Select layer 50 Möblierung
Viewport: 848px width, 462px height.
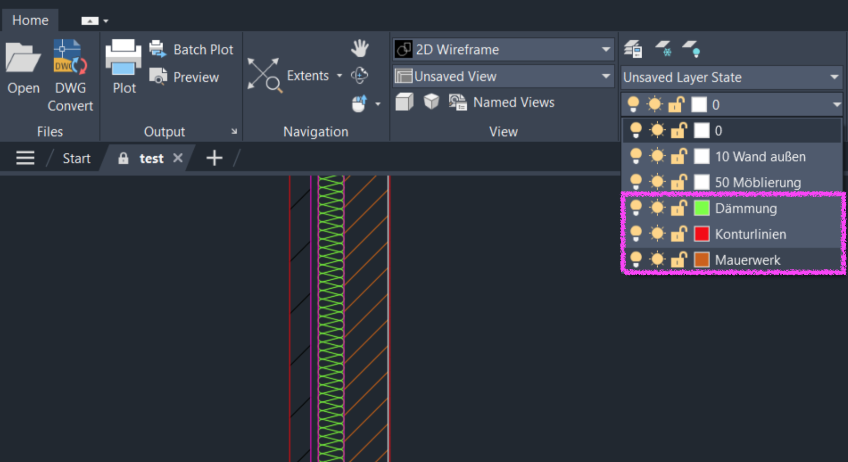coord(758,182)
